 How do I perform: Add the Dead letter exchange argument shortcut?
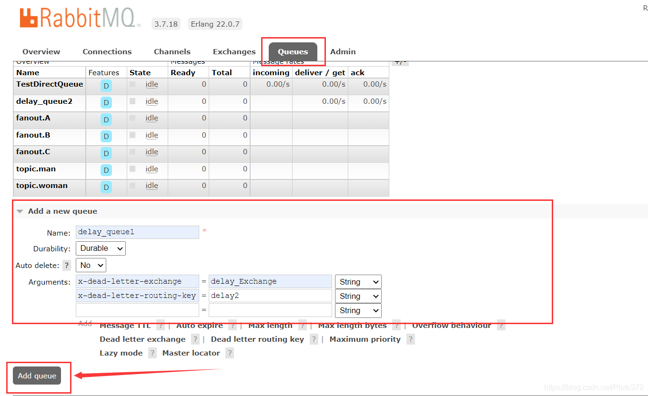(x=142, y=339)
